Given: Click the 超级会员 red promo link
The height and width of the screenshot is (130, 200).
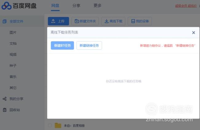Looking at the screenshot, I should coord(186,6).
